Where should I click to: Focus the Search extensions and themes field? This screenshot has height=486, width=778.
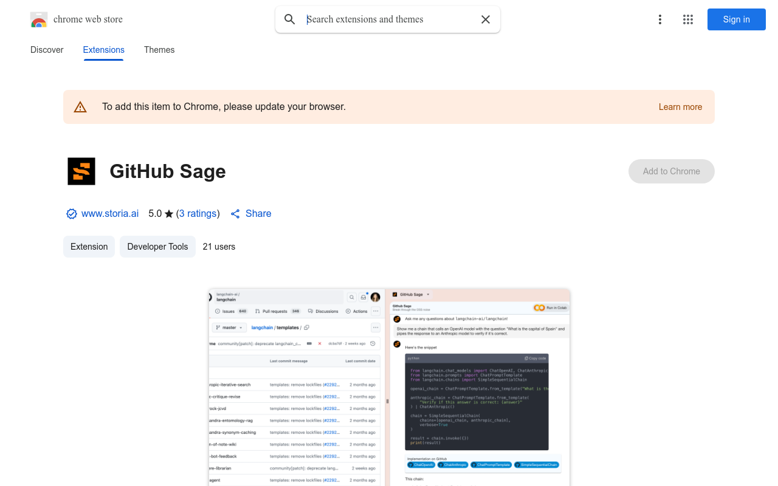coord(389,19)
